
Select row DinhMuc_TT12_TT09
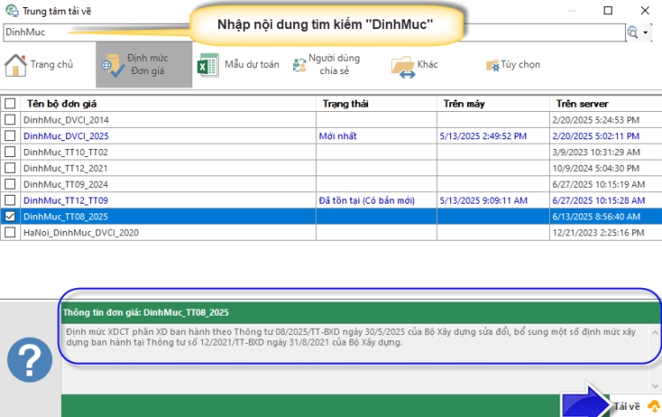coord(65,200)
